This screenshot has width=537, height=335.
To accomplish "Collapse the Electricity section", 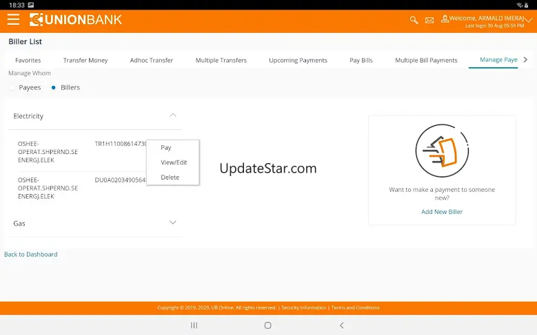I will pos(172,116).
